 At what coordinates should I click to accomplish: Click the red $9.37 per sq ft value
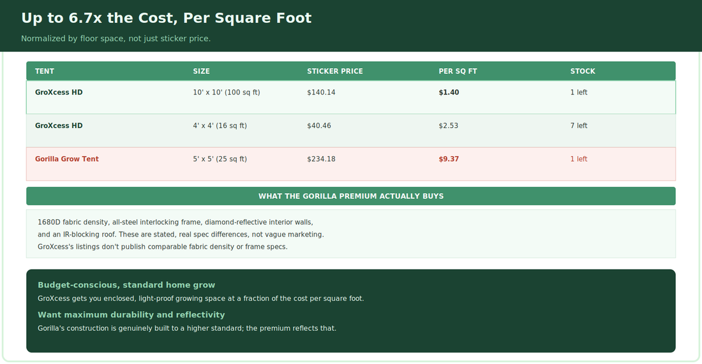click(449, 159)
